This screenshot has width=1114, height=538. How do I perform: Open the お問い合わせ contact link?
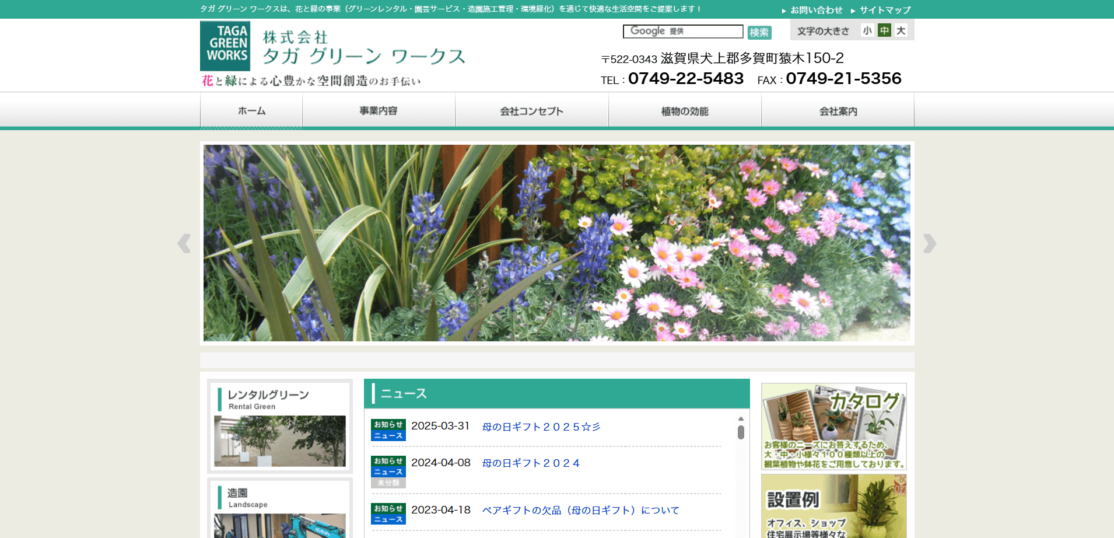[x=816, y=10]
